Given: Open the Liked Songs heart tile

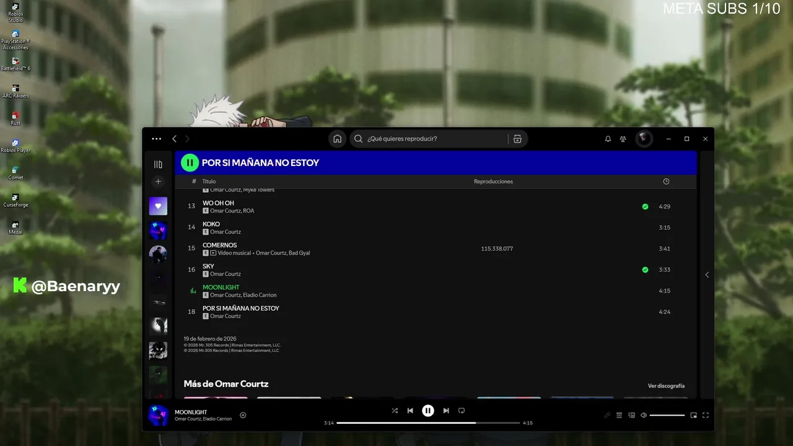Looking at the screenshot, I should (x=158, y=206).
